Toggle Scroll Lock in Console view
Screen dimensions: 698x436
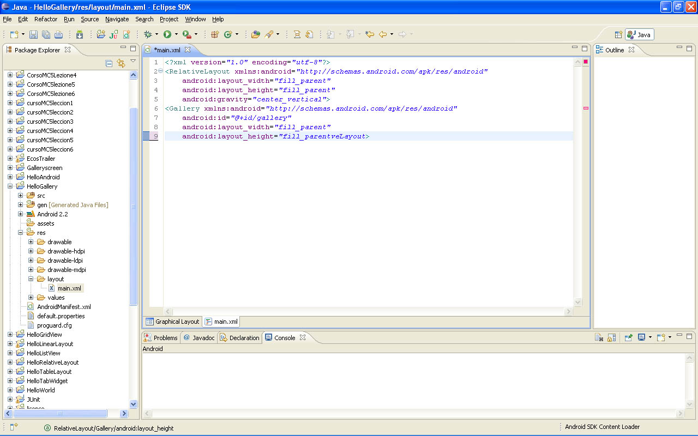(611, 338)
